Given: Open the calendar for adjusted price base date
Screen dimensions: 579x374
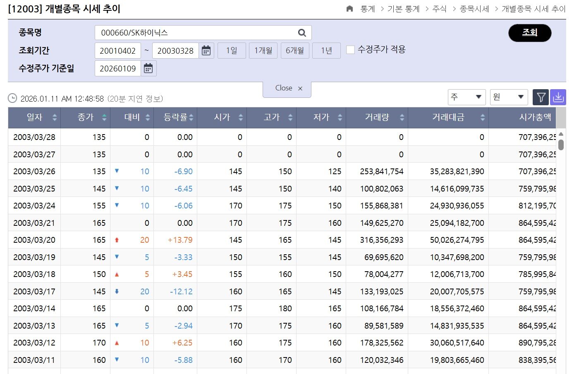Looking at the screenshot, I should [148, 69].
